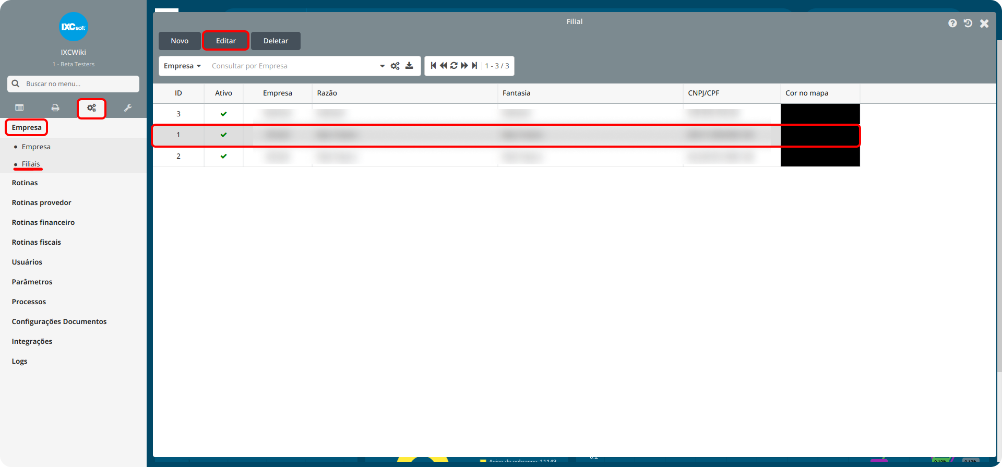The width and height of the screenshot is (1002, 467).
Task: Click the map color swatch for ID 2
Action: tap(820, 156)
